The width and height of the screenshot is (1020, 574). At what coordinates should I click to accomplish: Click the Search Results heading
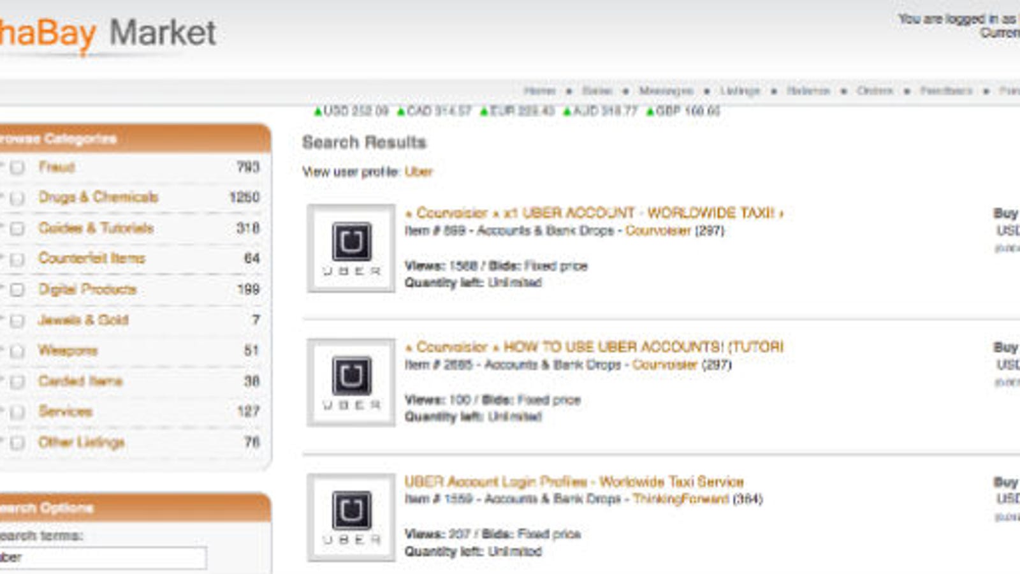click(x=364, y=142)
